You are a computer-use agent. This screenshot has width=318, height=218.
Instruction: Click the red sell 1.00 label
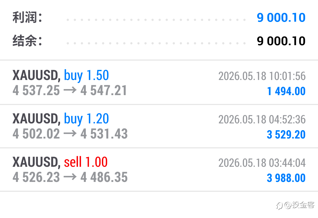click(x=86, y=162)
